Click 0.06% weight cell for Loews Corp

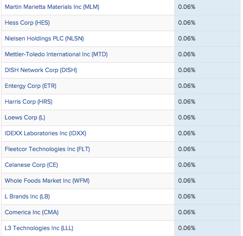point(207,118)
